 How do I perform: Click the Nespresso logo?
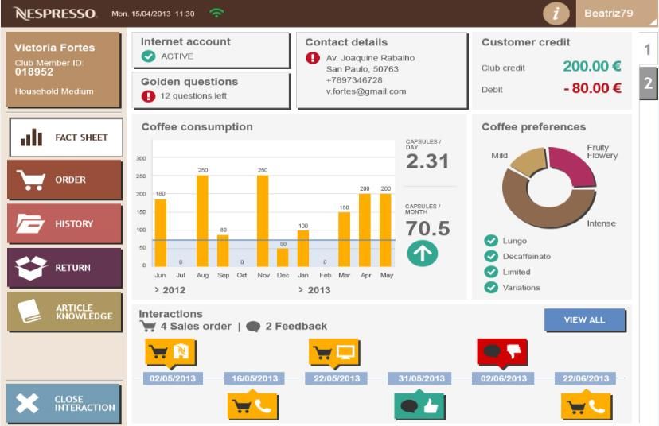[55, 14]
